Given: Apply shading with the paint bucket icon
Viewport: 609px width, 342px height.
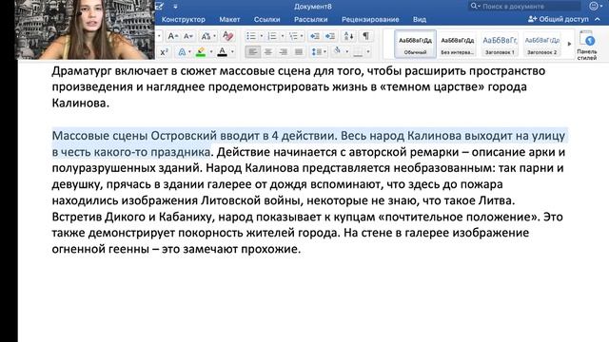Looking at the screenshot, I should [x=338, y=50].
